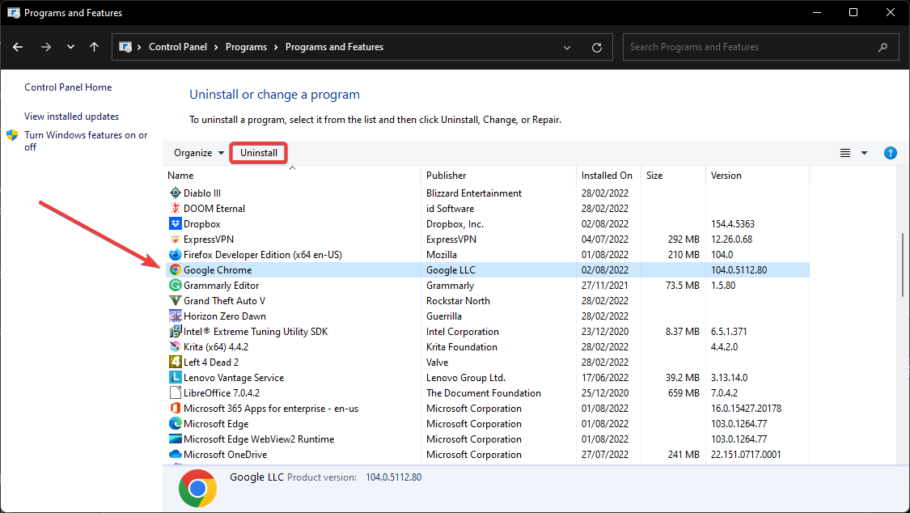Viewport: 910px width, 513px height.
Task: Click the program list vertical scrollbar
Action: 903,265
